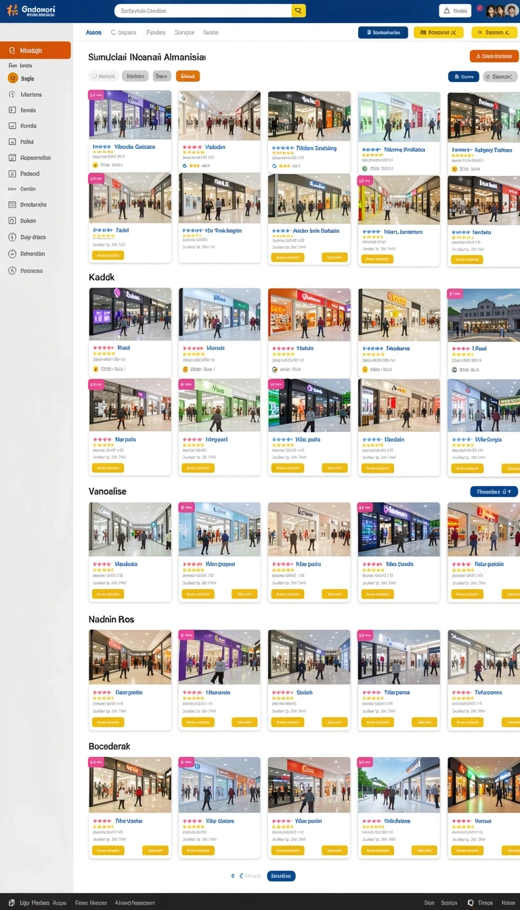Click the Gndonori logo icon in header
520x910 pixels.
point(12,10)
